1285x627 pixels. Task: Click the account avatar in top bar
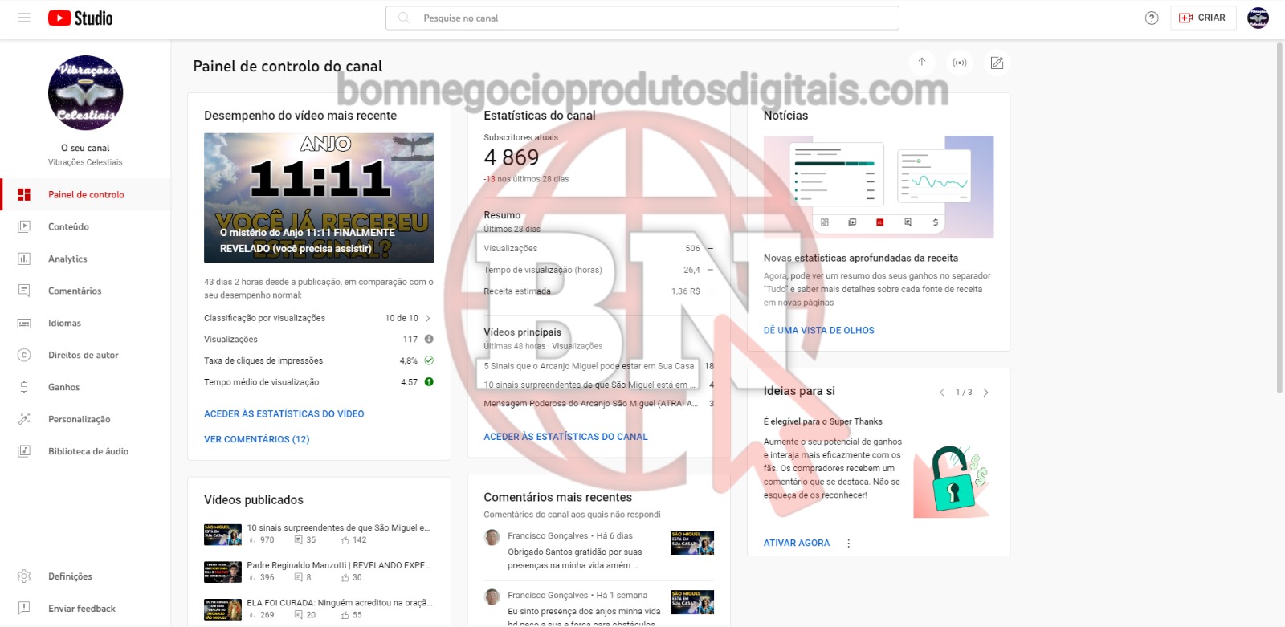click(1258, 18)
